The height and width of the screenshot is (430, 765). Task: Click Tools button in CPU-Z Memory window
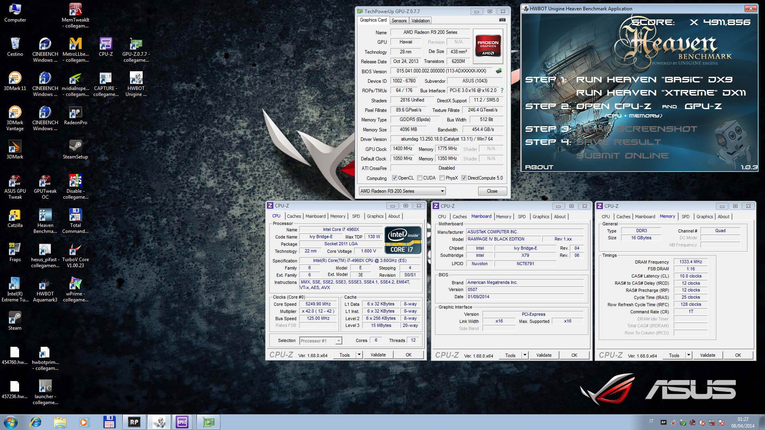[x=674, y=355]
